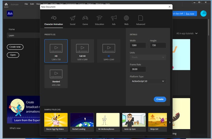212x139 pixels.
Task: Choose the Education category tab
Action: click(99, 21)
